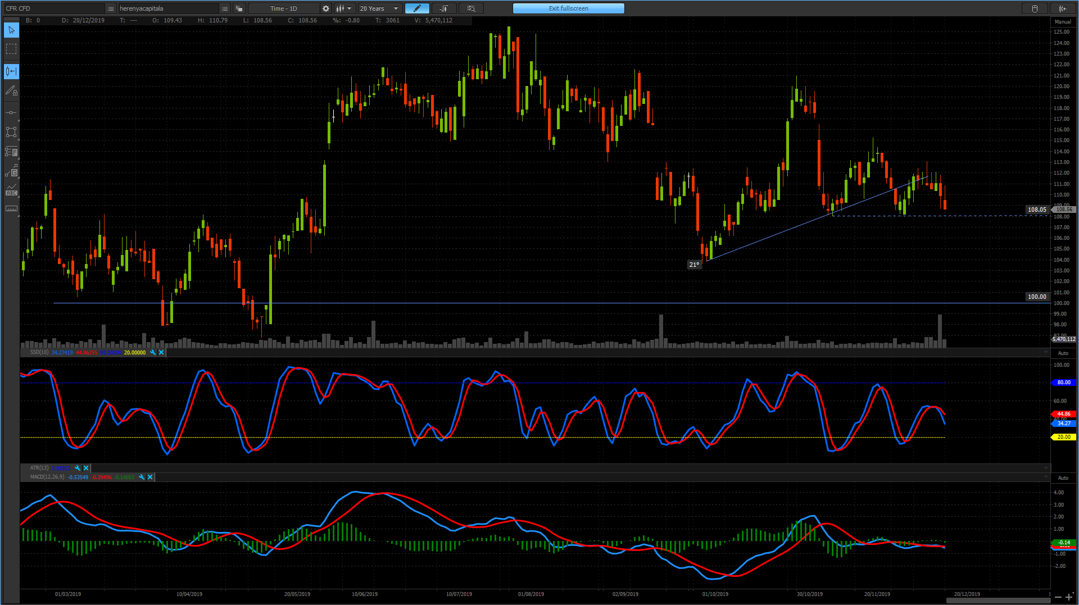1079x605 pixels.
Task: Select the arrow pointer tool
Action: click(x=11, y=30)
